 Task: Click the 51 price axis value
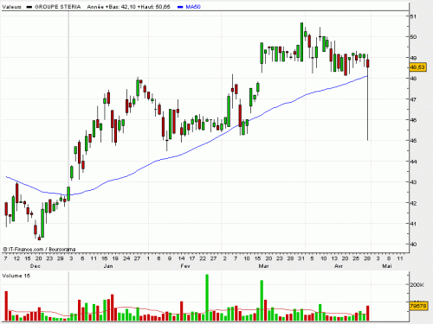click(x=413, y=16)
